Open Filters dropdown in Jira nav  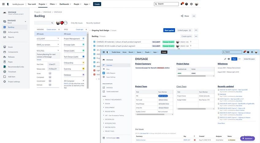[x=53, y=4]
